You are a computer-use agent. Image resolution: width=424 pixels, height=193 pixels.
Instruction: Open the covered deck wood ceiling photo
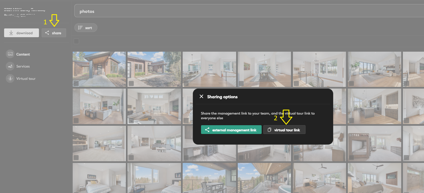pos(264,178)
